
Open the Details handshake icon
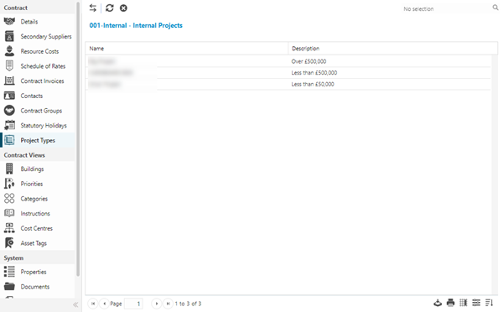point(9,22)
